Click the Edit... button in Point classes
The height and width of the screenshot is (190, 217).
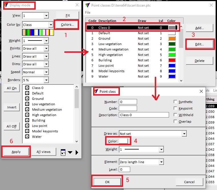[199, 44]
